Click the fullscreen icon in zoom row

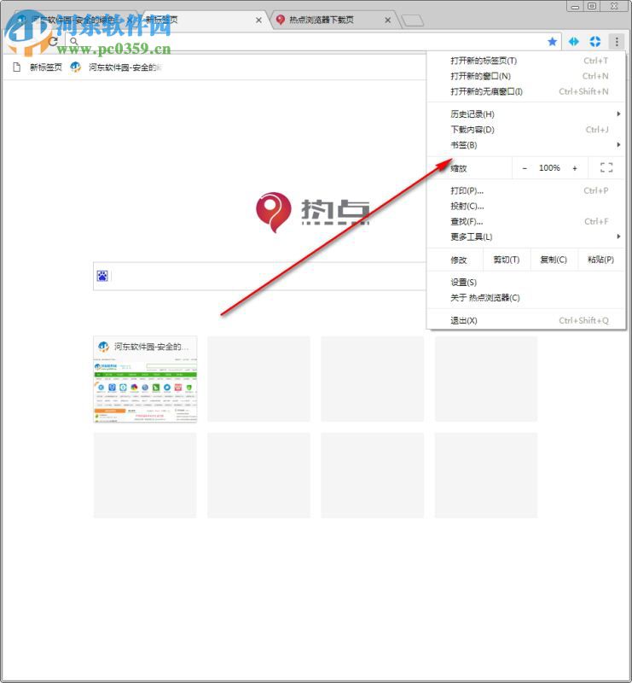pos(606,167)
